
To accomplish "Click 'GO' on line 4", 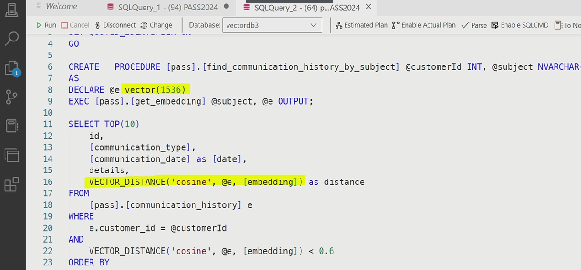I will (74, 44).
